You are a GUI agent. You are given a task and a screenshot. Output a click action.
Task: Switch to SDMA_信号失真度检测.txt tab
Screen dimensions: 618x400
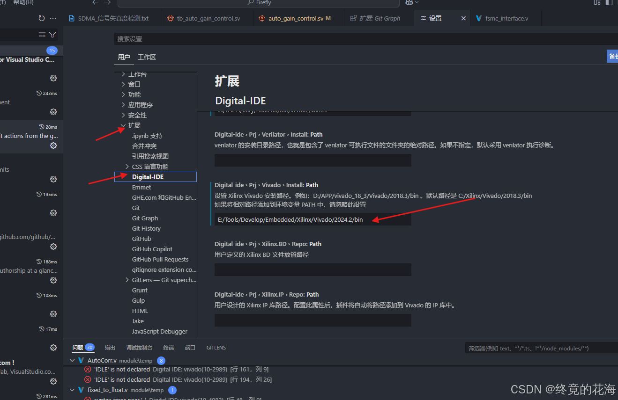point(109,18)
